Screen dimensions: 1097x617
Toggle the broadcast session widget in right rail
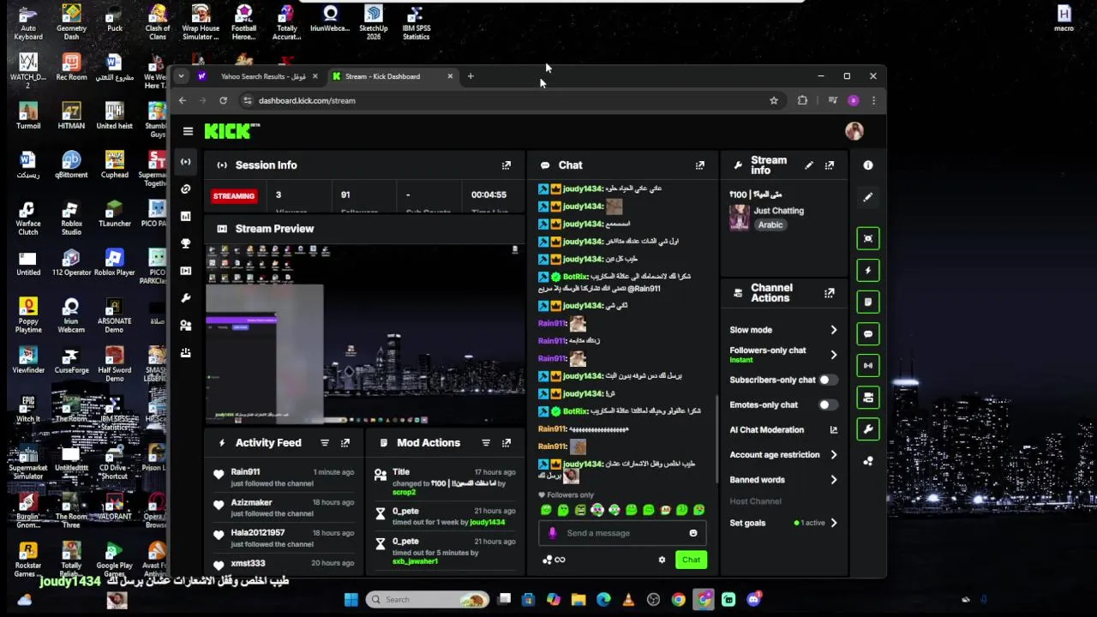pos(868,366)
